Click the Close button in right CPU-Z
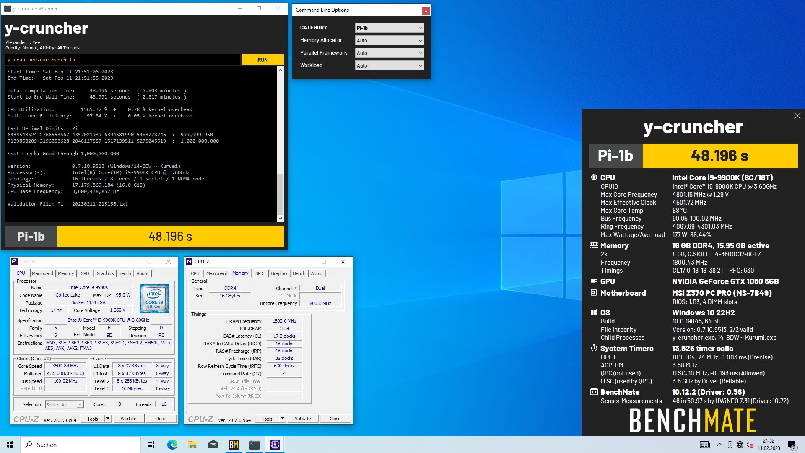 coord(335,419)
